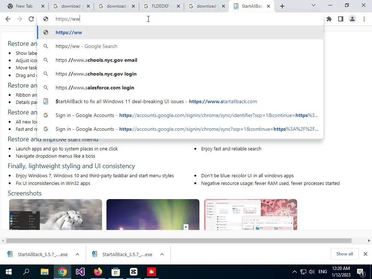Expand second download's options chevron

pos(162,254)
